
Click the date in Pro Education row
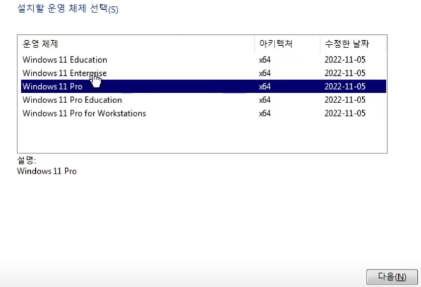pyautogui.click(x=345, y=100)
